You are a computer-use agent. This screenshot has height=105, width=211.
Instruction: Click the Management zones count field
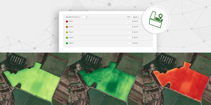point(84,17)
